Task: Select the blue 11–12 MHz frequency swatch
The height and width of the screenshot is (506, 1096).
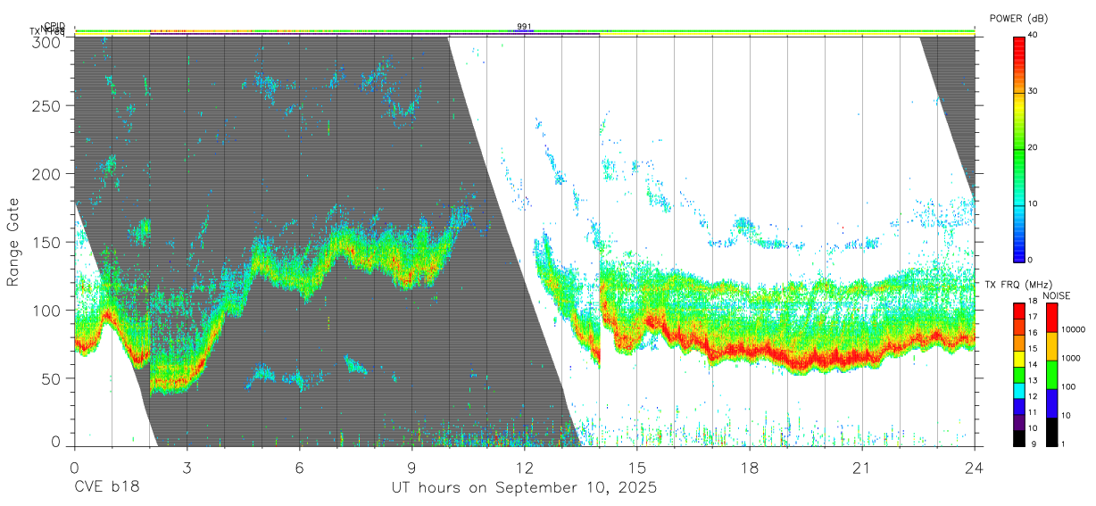Action: pos(1018,406)
